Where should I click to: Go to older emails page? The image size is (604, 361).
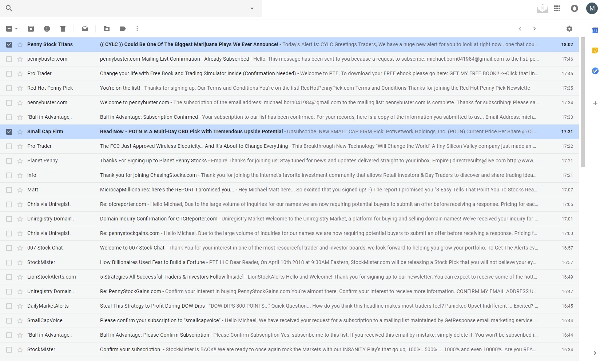pos(535,29)
